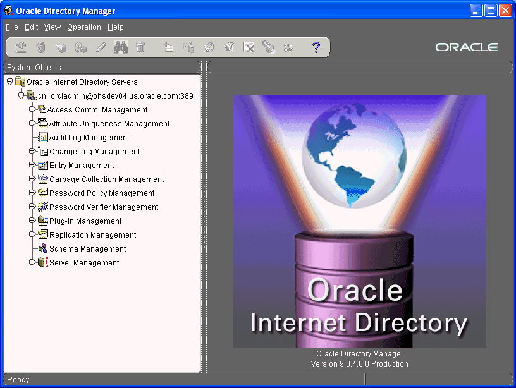
Task: Select Garbage Collection Management tree item
Action: pyautogui.click(x=106, y=179)
